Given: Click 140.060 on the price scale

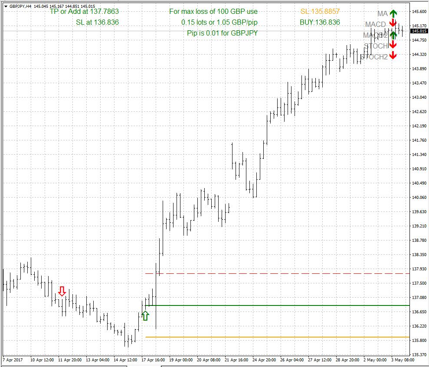Looking at the screenshot, I should [x=419, y=198].
